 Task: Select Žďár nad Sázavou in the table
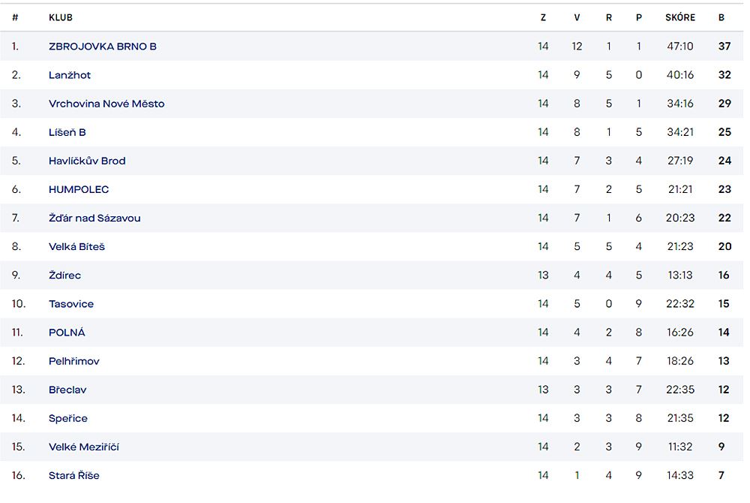click(x=94, y=218)
